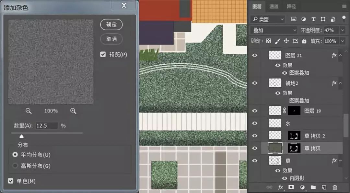Switch to the 通道 channels tab

click(274, 6)
